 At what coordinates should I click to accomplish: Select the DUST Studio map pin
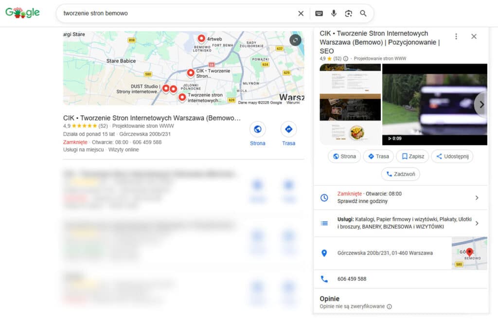pyautogui.click(x=166, y=88)
